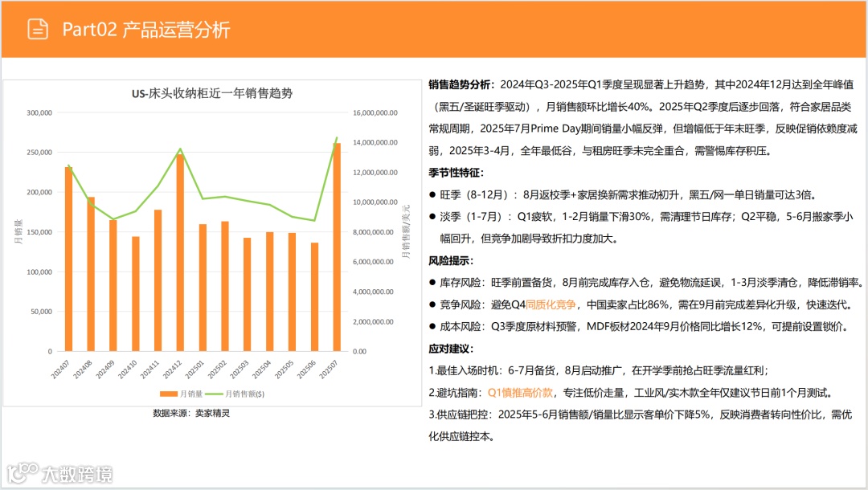Click the orange bar for 202504
This screenshot has width=868, height=490.
(269, 292)
